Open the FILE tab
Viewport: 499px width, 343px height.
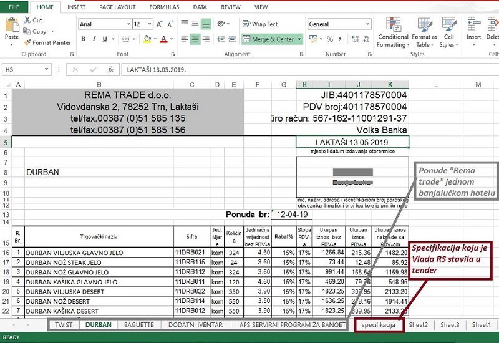pos(14,7)
